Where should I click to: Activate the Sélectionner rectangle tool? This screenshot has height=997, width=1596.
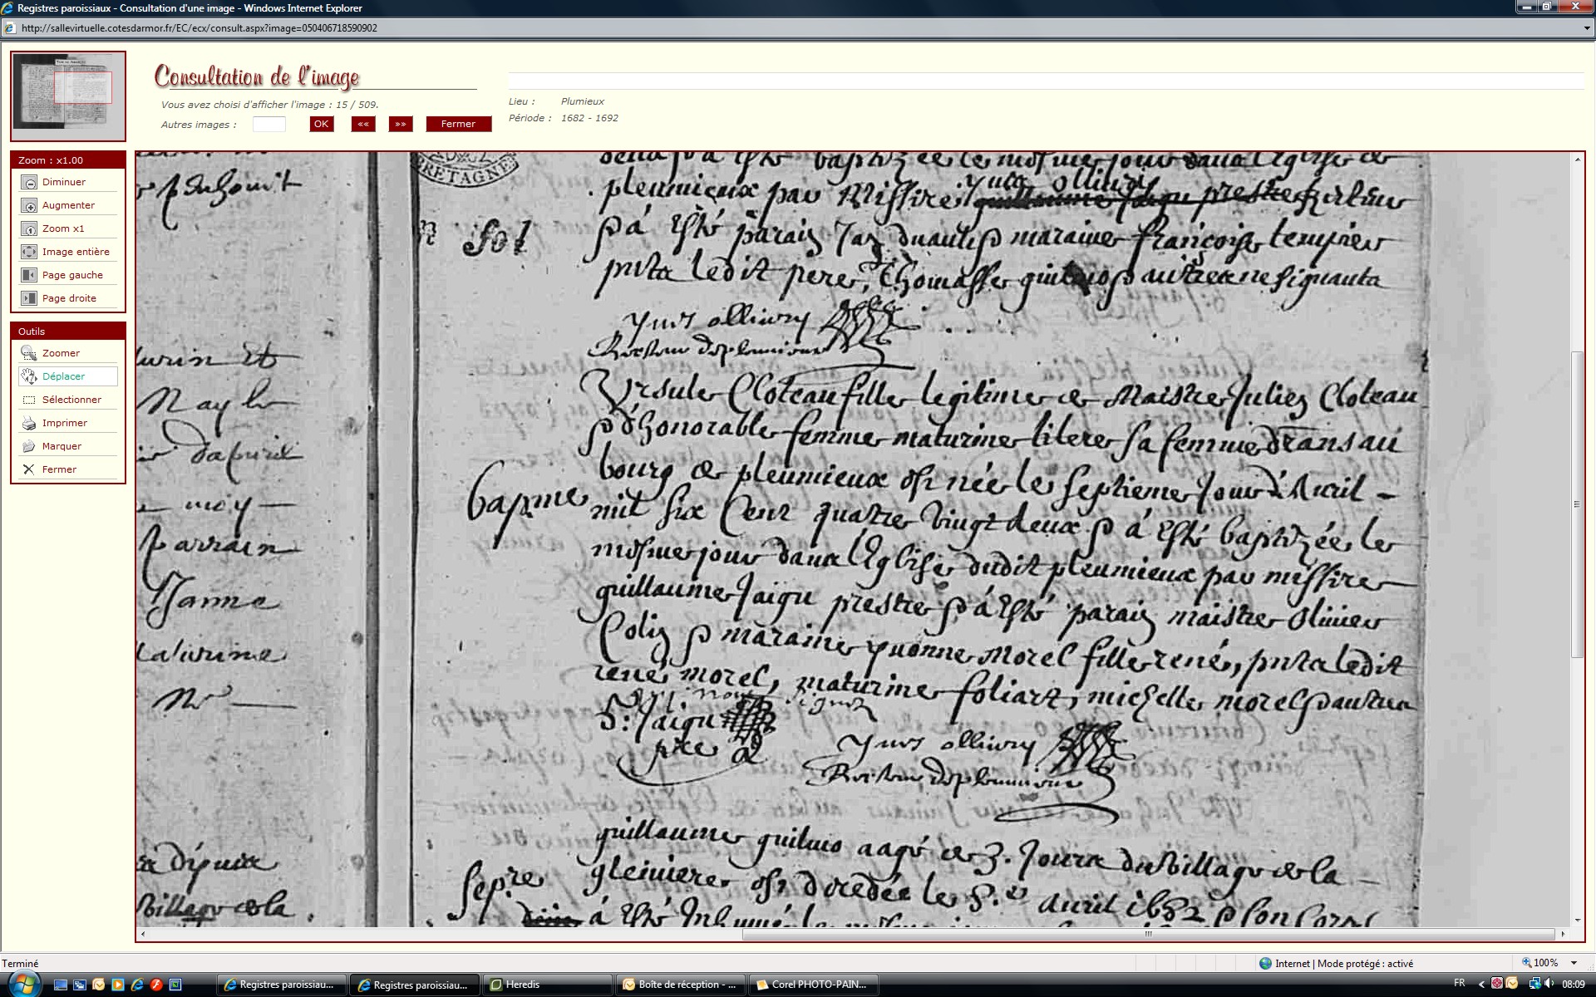pos(29,400)
